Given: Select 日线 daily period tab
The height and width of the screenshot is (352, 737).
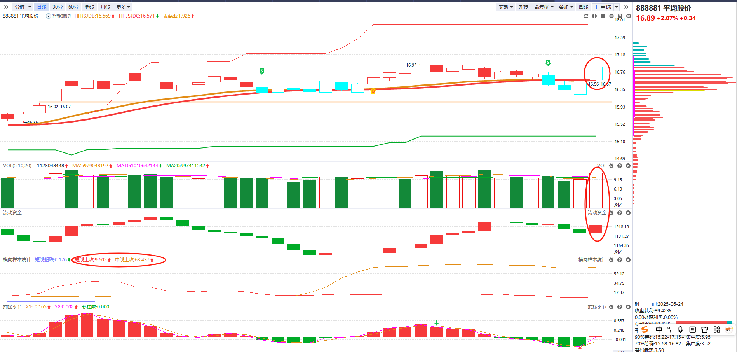Looking at the screenshot, I should click(42, 7).
